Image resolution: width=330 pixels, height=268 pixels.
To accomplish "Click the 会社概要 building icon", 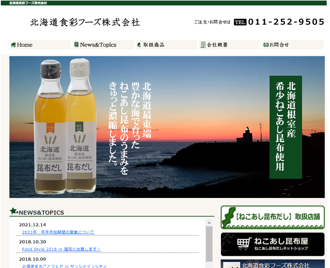I will click(203, 45).
